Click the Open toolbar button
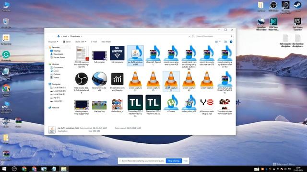 [x=67, y=42]
